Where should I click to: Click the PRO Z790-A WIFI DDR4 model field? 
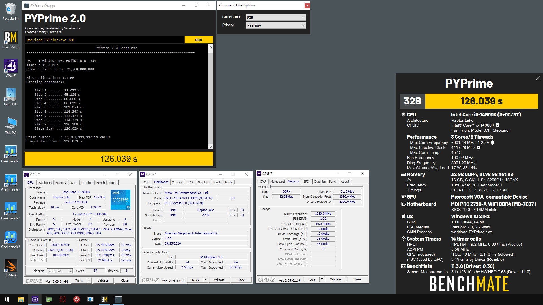pyautogui.click(x=190, y=198)
